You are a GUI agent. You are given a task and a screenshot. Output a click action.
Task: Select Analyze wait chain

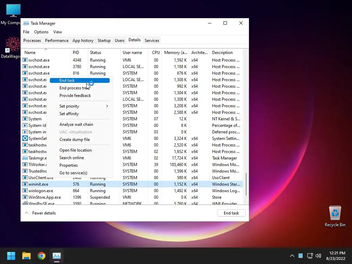click(x=80, y=124)
